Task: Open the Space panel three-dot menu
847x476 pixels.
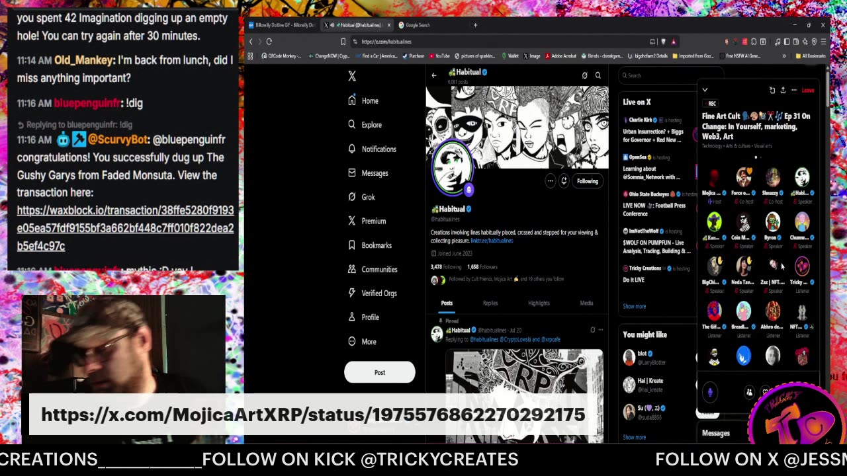Action: point(793,90)
